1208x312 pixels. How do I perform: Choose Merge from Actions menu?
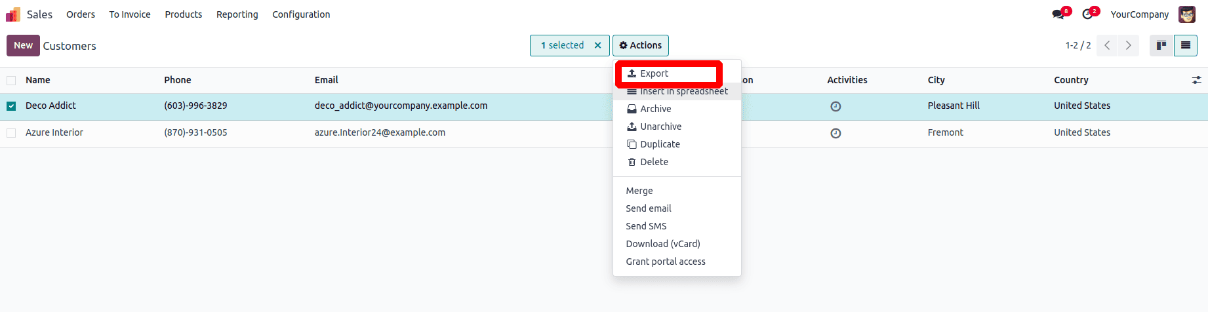pos(677,191)
